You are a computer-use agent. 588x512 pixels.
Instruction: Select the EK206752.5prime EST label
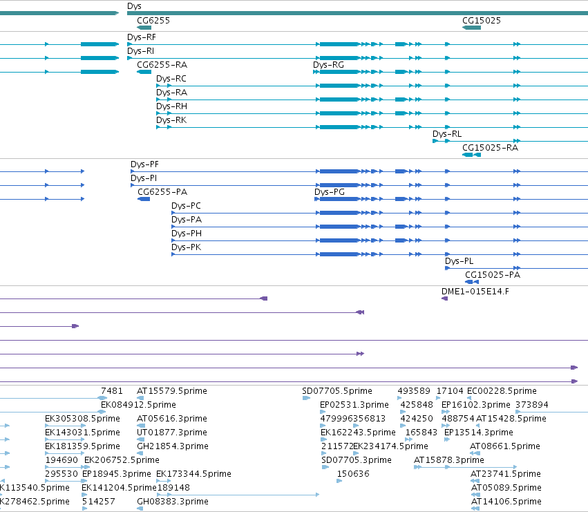click(x=122, y=461)
